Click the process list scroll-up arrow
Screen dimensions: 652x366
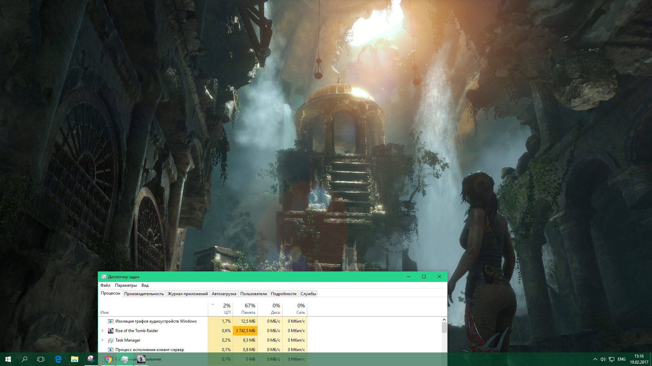click(444, 320)
